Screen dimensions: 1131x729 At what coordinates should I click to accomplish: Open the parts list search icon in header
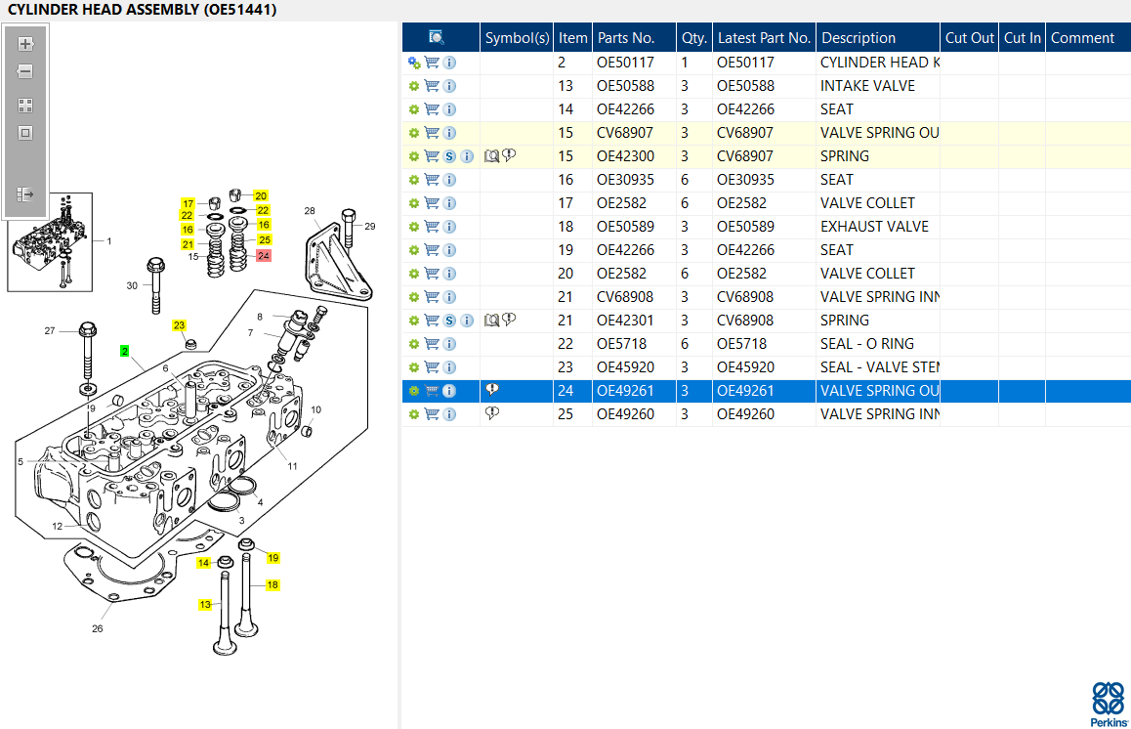(x=436, y=37)
